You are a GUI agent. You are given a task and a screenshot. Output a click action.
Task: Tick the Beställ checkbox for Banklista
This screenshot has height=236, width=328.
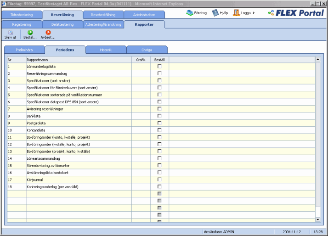[x=159, y=116]
